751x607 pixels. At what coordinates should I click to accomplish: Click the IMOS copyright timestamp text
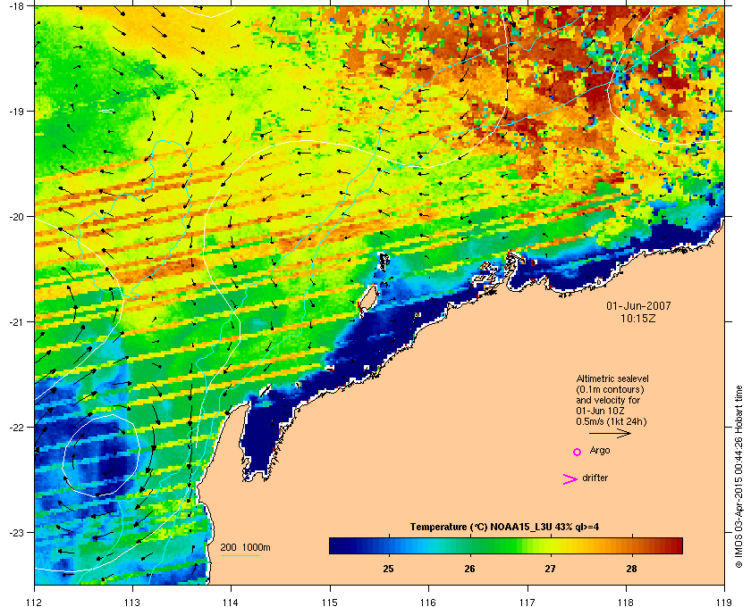[x=738, y=478]
